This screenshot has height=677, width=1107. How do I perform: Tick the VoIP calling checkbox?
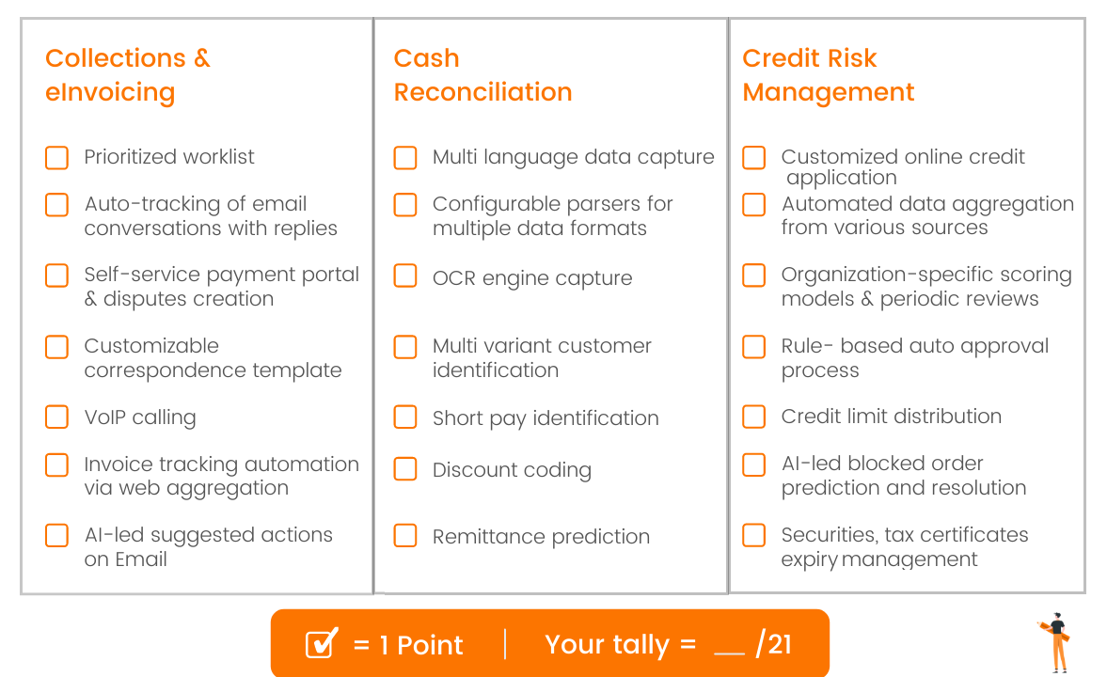click(x=57, y=417)
